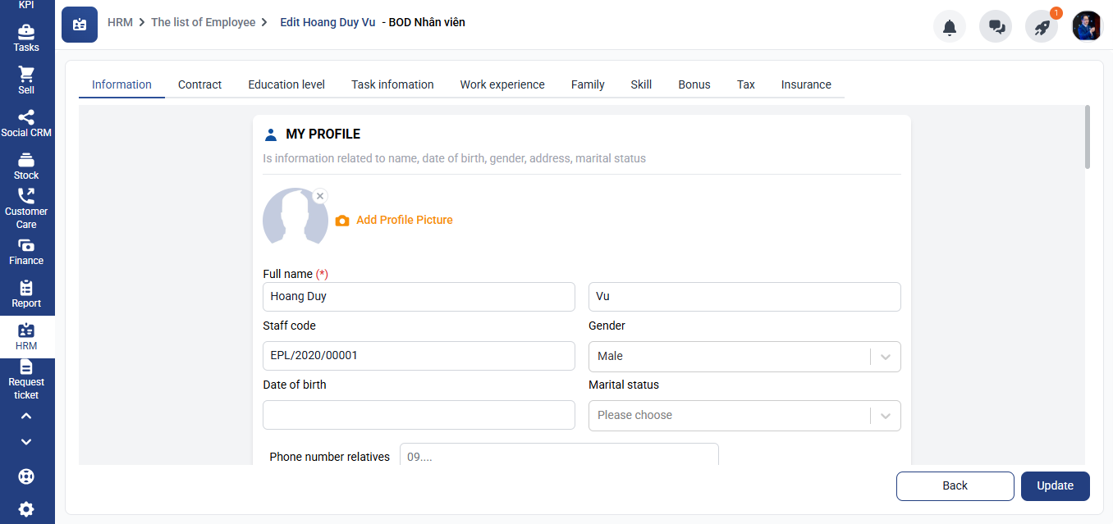Image resolution: width=1113 pixels, height=524 pixels.
Task: Open Social CRM share icon
Action: pos(26,117)
